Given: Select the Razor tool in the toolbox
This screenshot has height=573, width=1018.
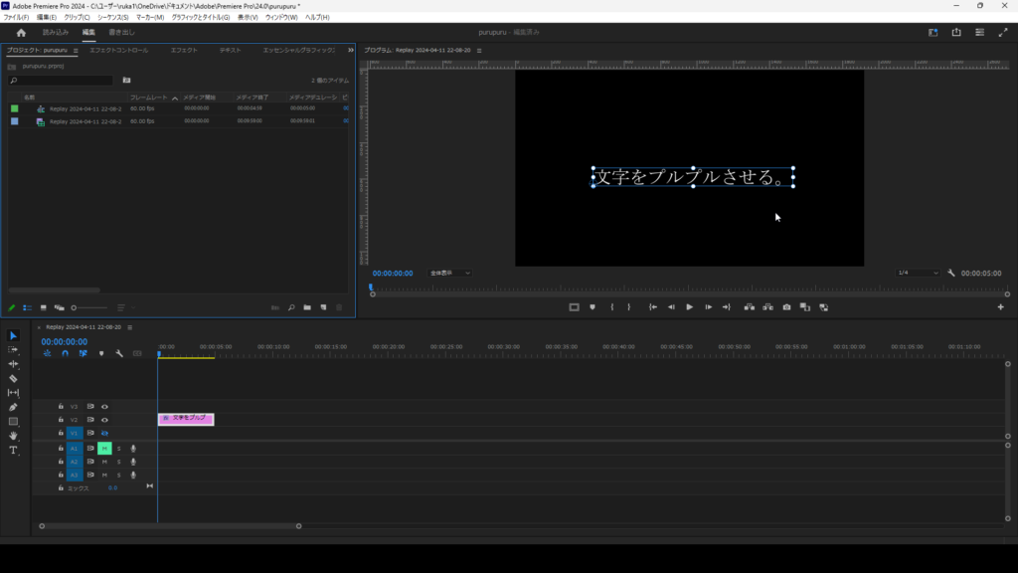Looking at the screenshot, I should (x=13, y=379).
